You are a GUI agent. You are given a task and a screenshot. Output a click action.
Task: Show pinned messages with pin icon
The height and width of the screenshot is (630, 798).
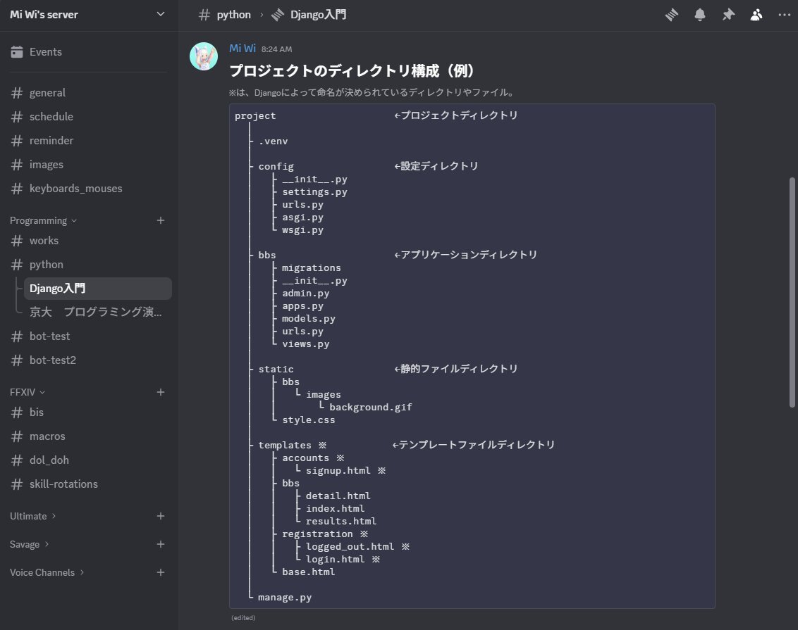point(728,15)
